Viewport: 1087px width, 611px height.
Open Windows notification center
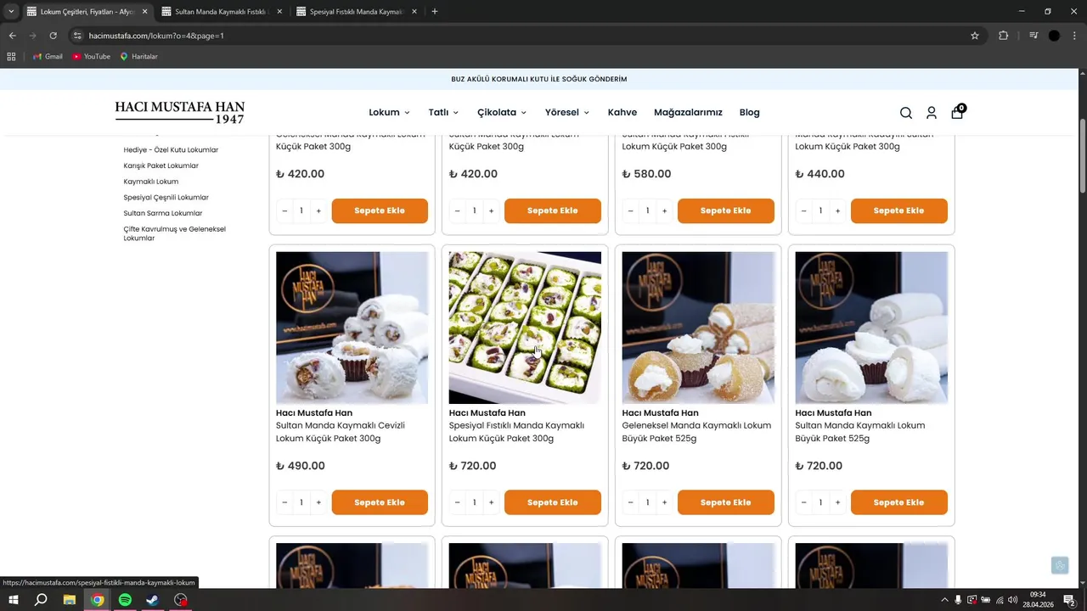[x=1069, y=600]
